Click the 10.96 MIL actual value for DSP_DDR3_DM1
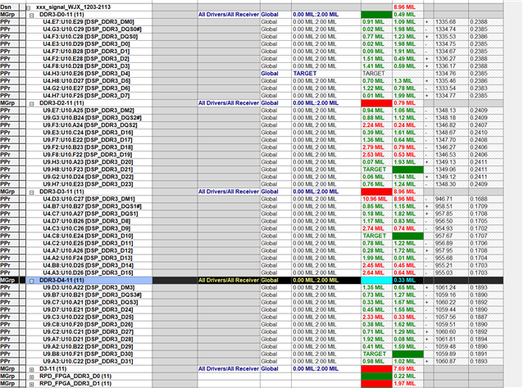This screenshot has width=523, height=388. coord(375,199)
